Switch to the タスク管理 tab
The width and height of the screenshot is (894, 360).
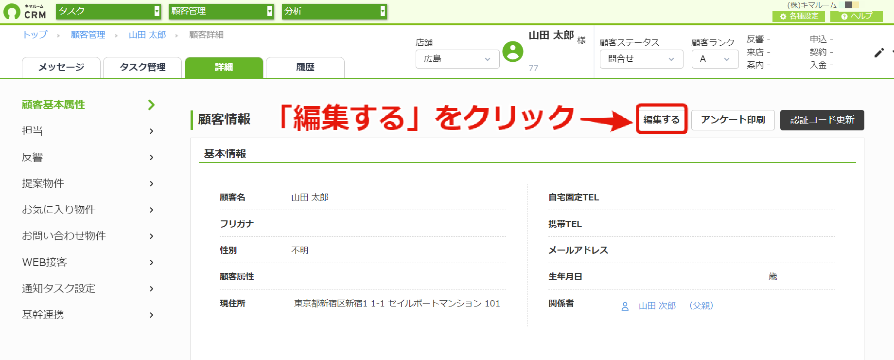click(x=142, y=67)
